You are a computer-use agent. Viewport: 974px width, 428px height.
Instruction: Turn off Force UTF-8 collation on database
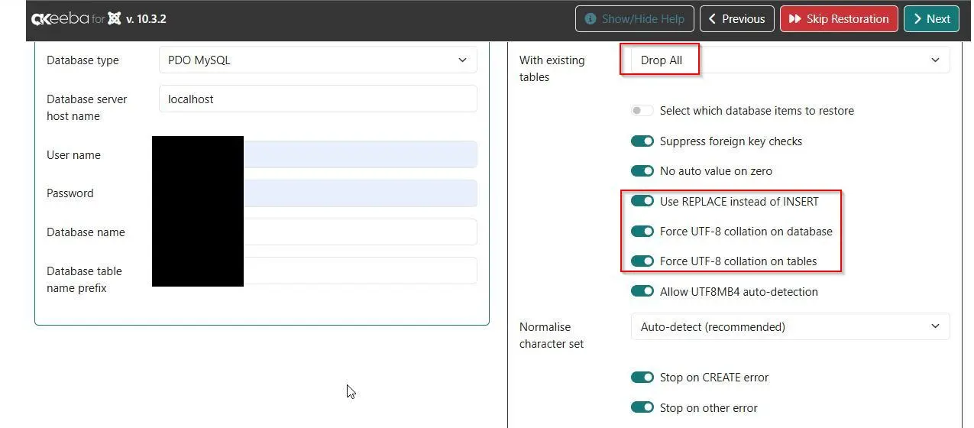(642, 232)
